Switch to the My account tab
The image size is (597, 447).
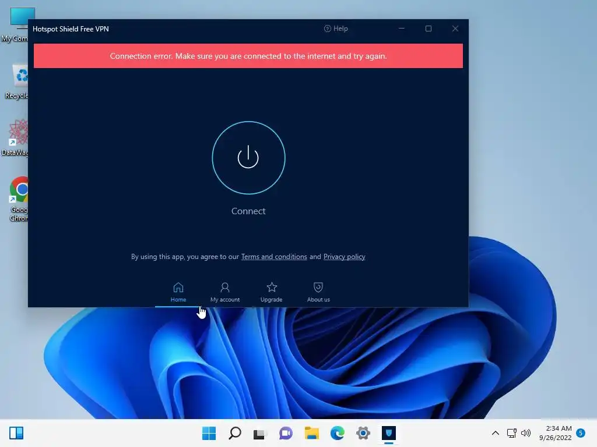coord(225,292)
